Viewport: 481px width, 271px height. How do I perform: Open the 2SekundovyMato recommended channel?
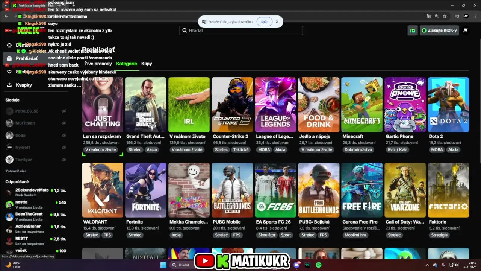[x=36, y=193]
